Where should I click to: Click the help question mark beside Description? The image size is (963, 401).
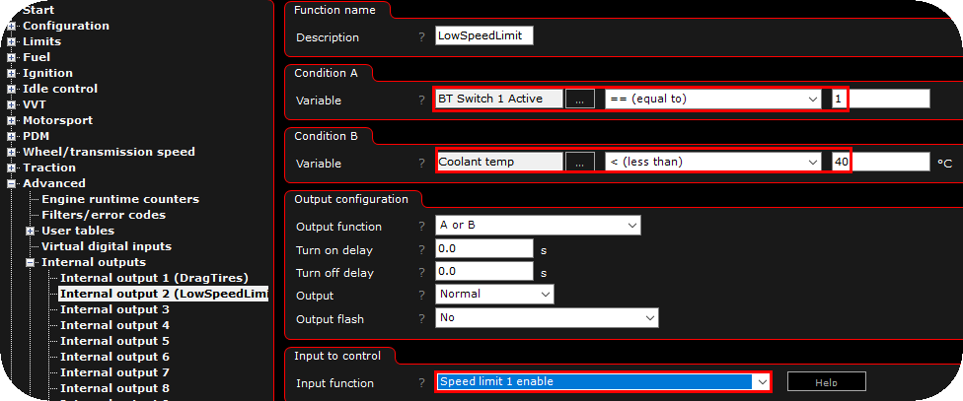(x=422, y=37)
